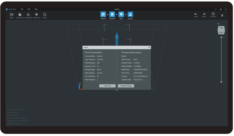Click the Eiffel tower model in viewport
This screenshot has height=136, width=234.
point(117,39)
